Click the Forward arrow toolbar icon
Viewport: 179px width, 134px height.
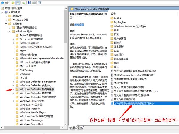click(7, 3)
